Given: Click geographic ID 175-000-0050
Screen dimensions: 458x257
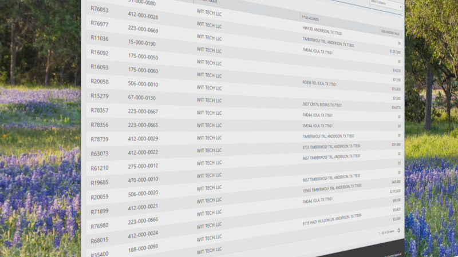Looking at the screenshot, I should click(x=143, y=56).
